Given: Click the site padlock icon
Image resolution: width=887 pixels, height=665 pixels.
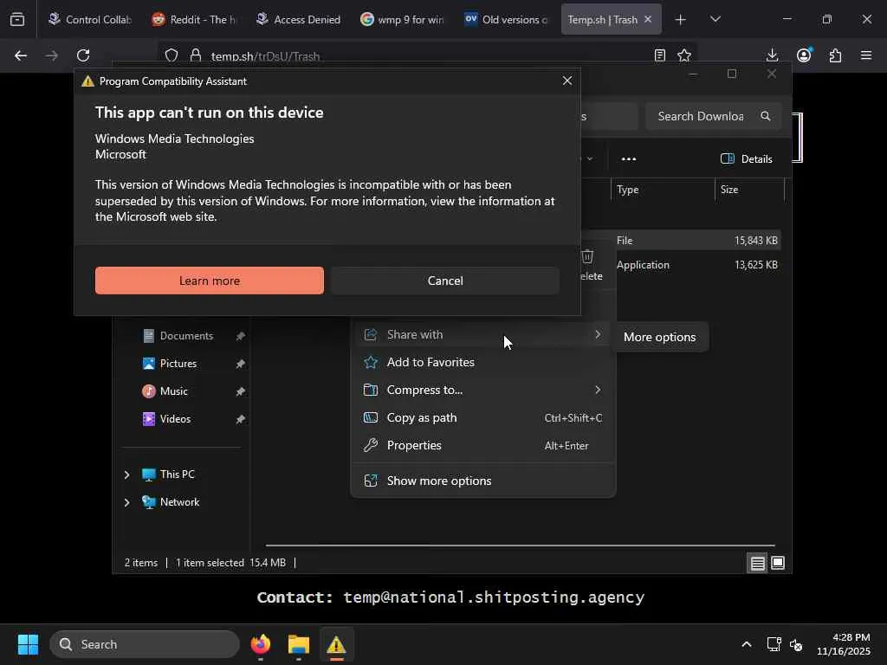Looking at the screenshot, I should coord(196,55).
